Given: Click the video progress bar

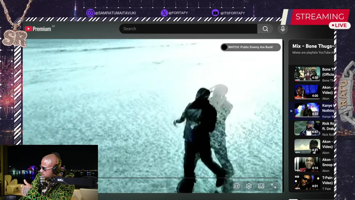Looking at the screenshot, I should click(189, 178).
